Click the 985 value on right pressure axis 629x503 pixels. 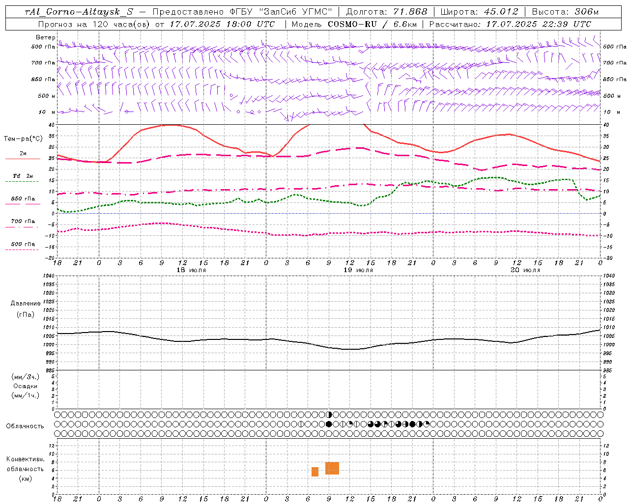[x=608, y=370]
